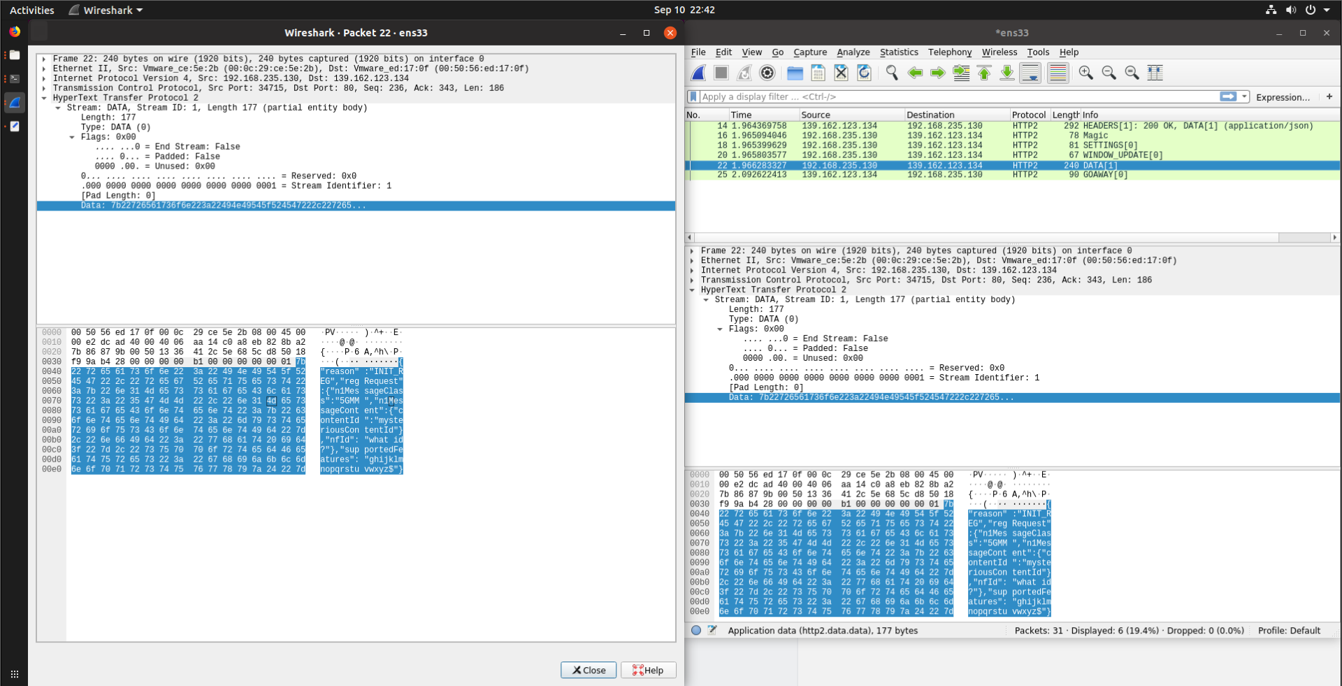Image resolution: width=1342 pixels, height=686 pixels.
Task: Jump to the first packet
Action: pyautogui.click(x=984, y=73)
